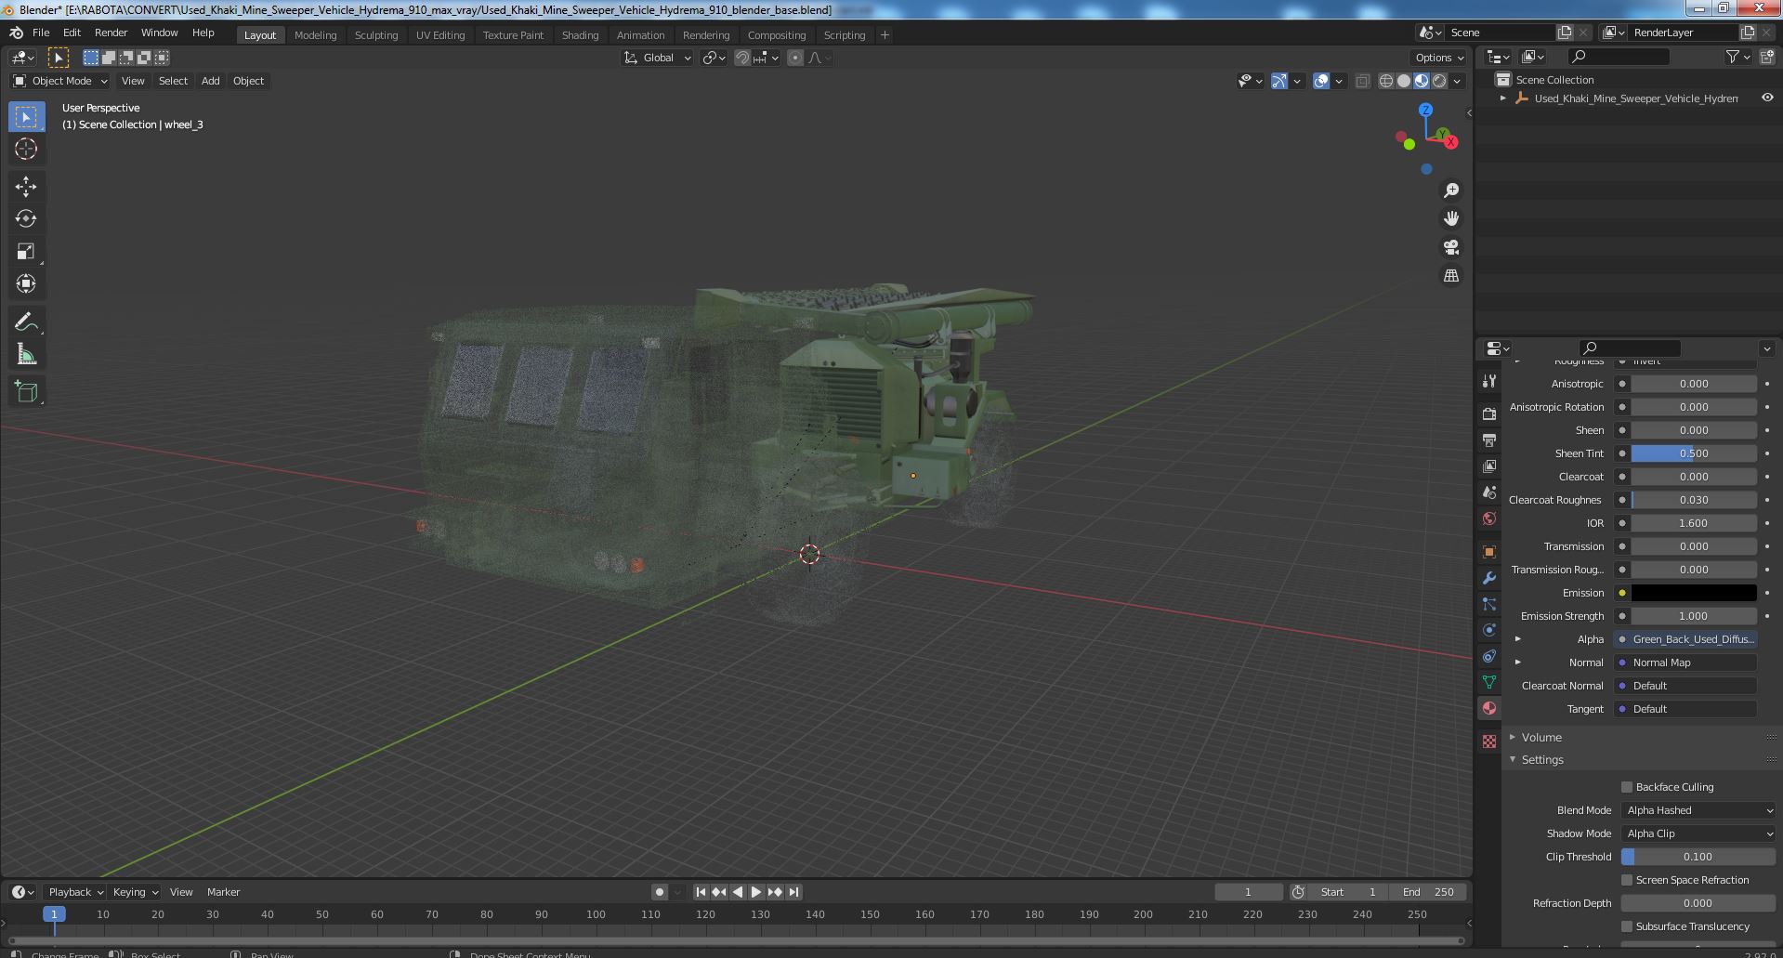
Task: Switch to rendered viewport shading
Action: point(1439,81)
